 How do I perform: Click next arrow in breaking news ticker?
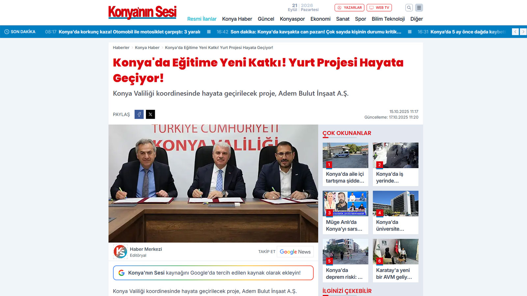pos(523,32)
